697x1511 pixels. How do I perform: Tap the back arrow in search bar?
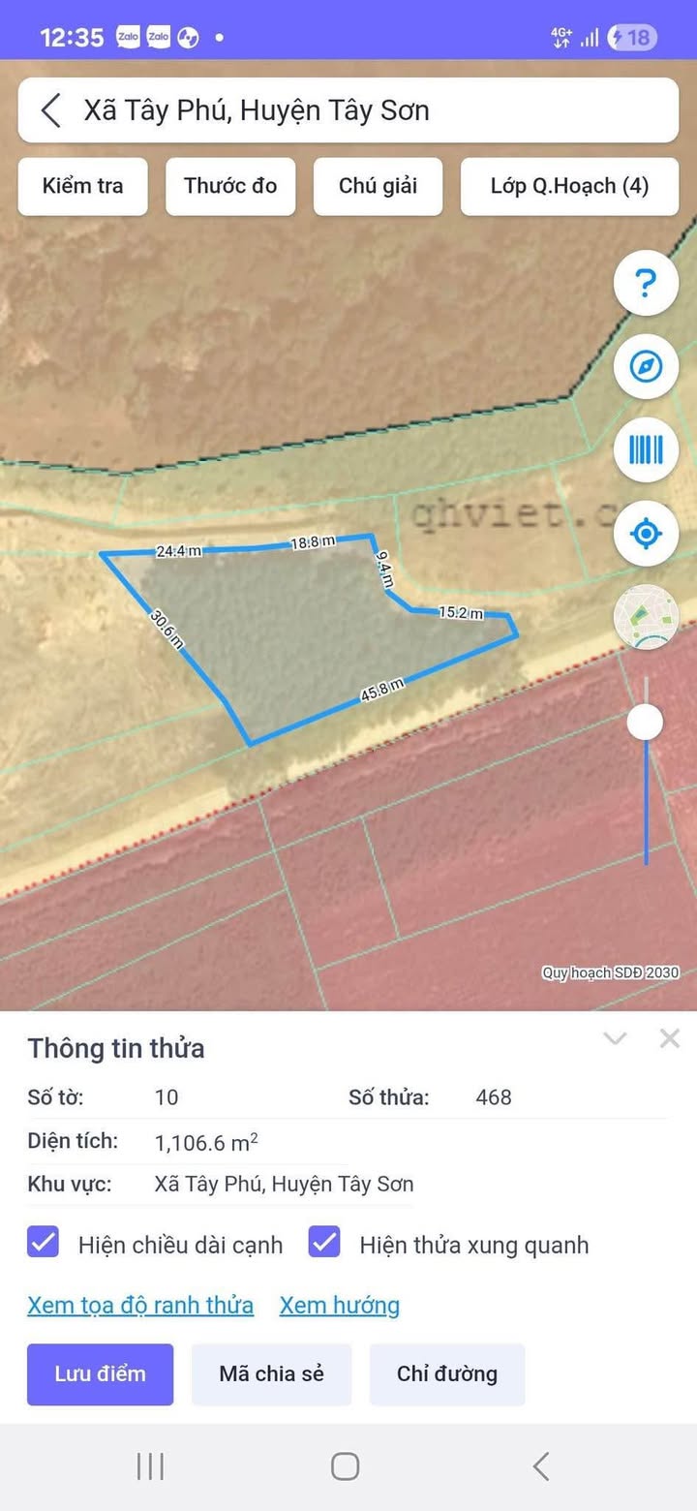[x=51, y=110]
